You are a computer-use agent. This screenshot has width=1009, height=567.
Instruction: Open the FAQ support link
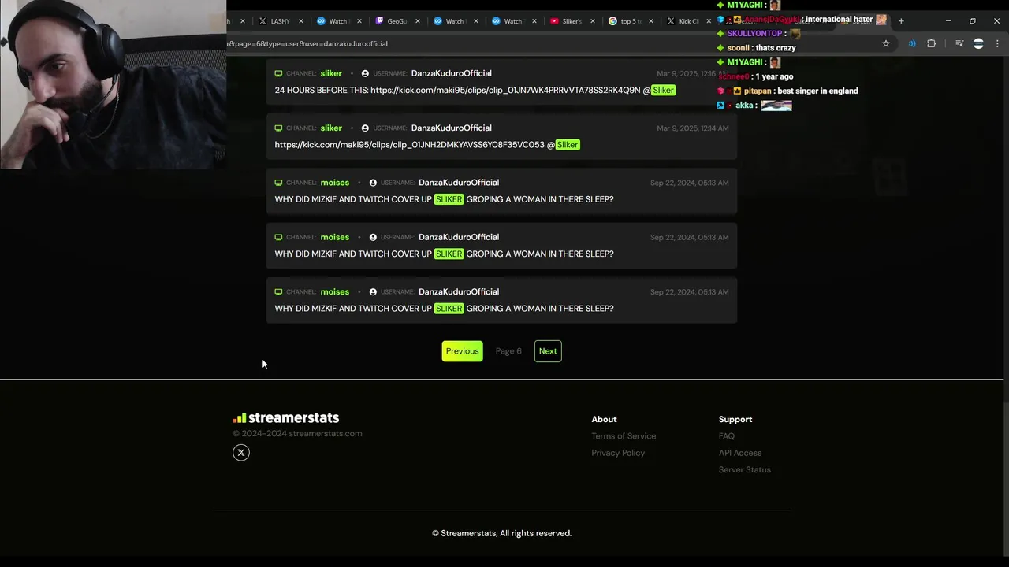727,436
